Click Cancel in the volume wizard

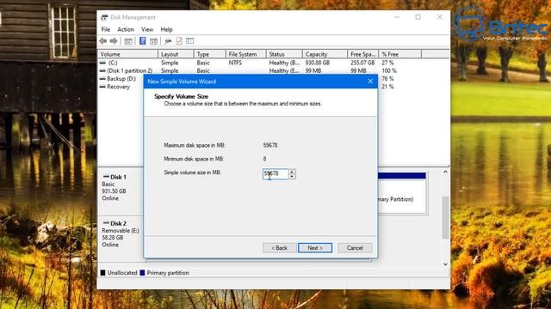click(x=355, y=248)
